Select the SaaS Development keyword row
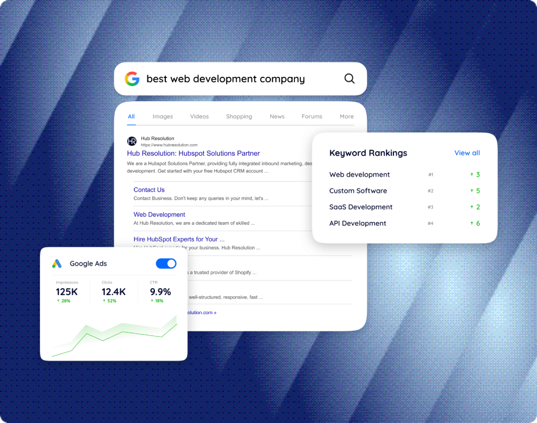 pyautogui.click(x=404, y=207)
